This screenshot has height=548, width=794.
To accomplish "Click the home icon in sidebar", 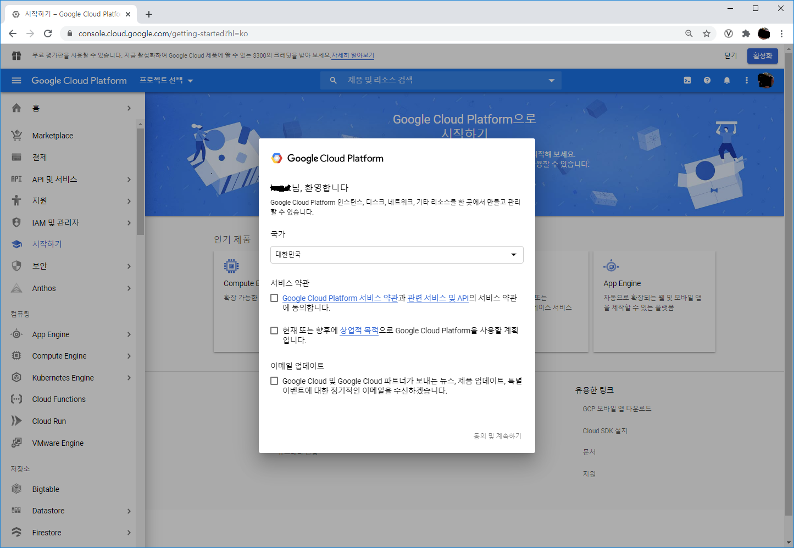I will coord(16,108).
